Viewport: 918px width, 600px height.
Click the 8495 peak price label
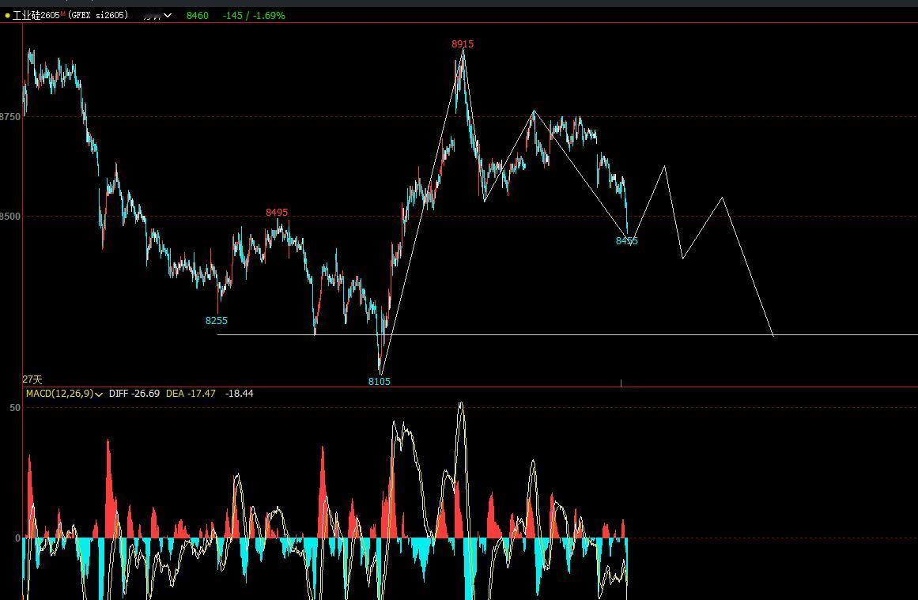(x=277, y=213)
